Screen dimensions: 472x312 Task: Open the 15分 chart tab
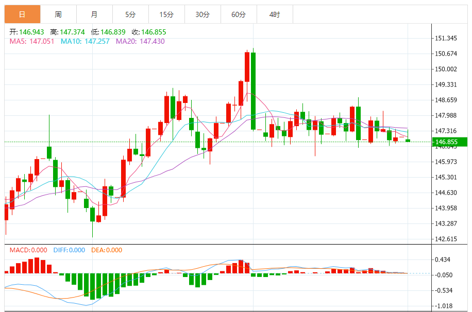(167, 14)
